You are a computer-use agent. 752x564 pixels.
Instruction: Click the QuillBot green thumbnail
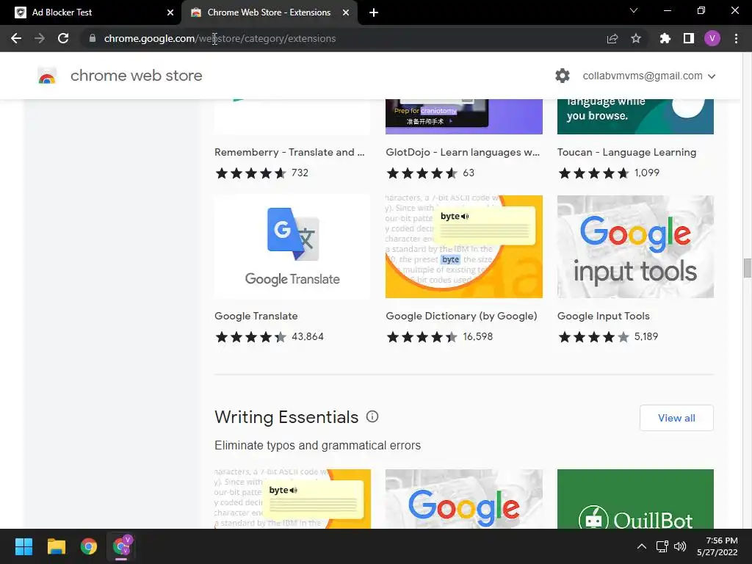635,499
